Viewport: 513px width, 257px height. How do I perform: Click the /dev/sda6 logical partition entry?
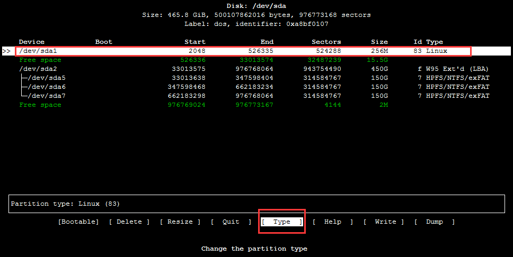47,87
